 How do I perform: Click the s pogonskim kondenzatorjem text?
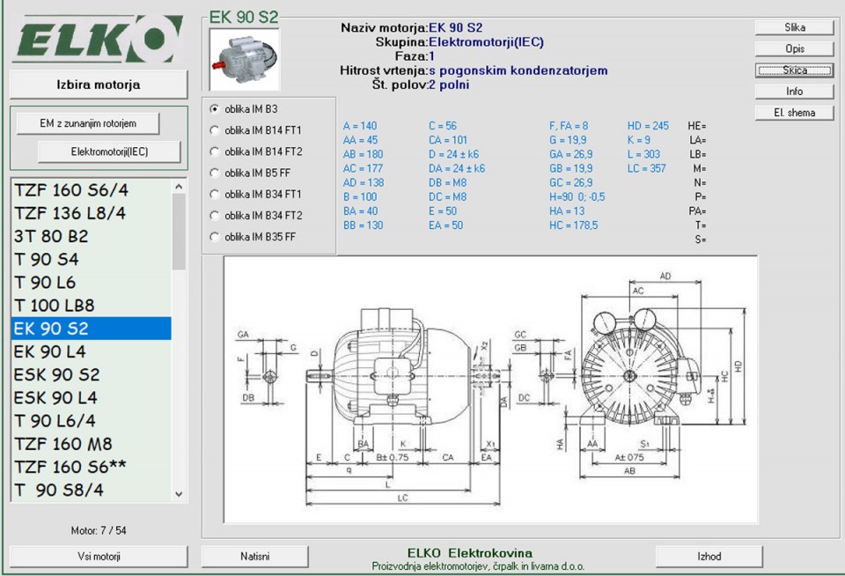click(x=518, y=70)
